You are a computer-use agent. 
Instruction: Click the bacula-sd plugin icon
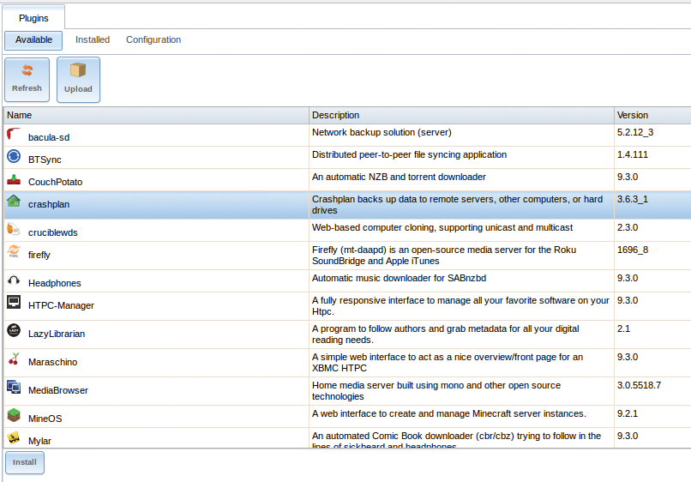[x=14, y=134]
